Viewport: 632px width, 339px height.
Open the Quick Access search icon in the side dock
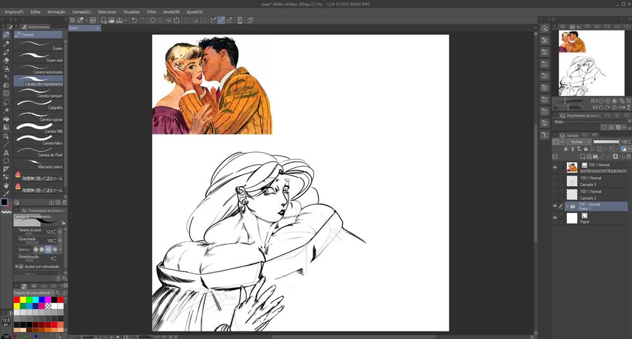point(545,28)
